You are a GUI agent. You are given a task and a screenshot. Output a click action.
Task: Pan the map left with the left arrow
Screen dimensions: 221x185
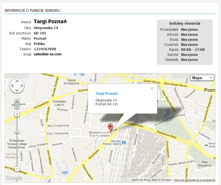pos(12,86)
